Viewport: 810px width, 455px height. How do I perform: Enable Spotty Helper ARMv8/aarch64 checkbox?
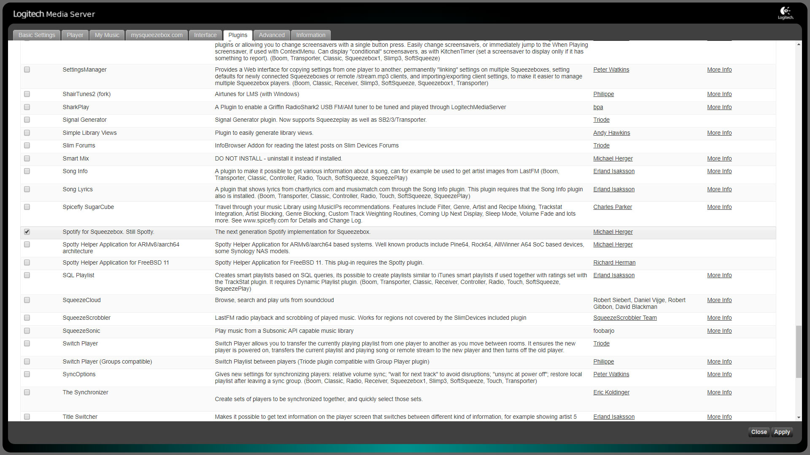coord(27,244)
